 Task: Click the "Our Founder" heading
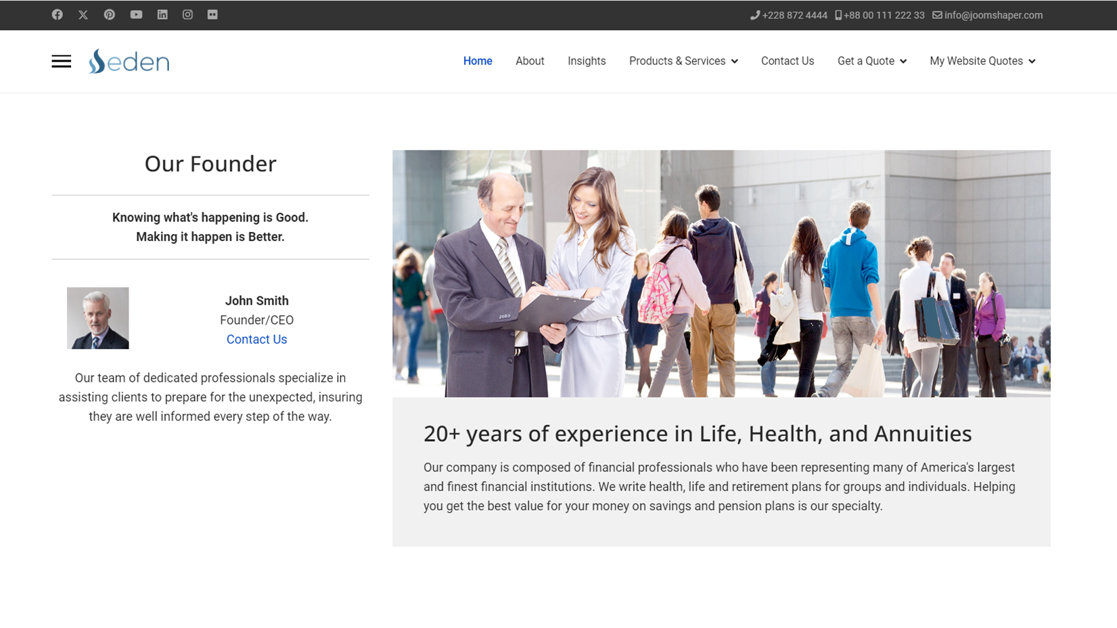(x=210, y=164)
